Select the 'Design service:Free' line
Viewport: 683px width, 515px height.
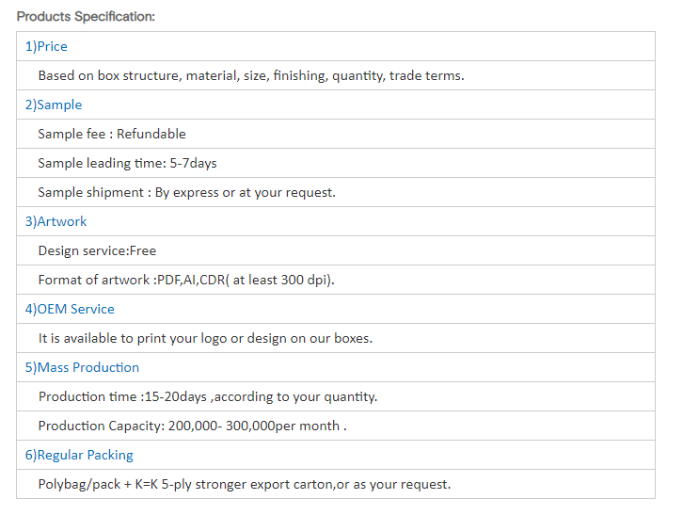coord(97,250)
